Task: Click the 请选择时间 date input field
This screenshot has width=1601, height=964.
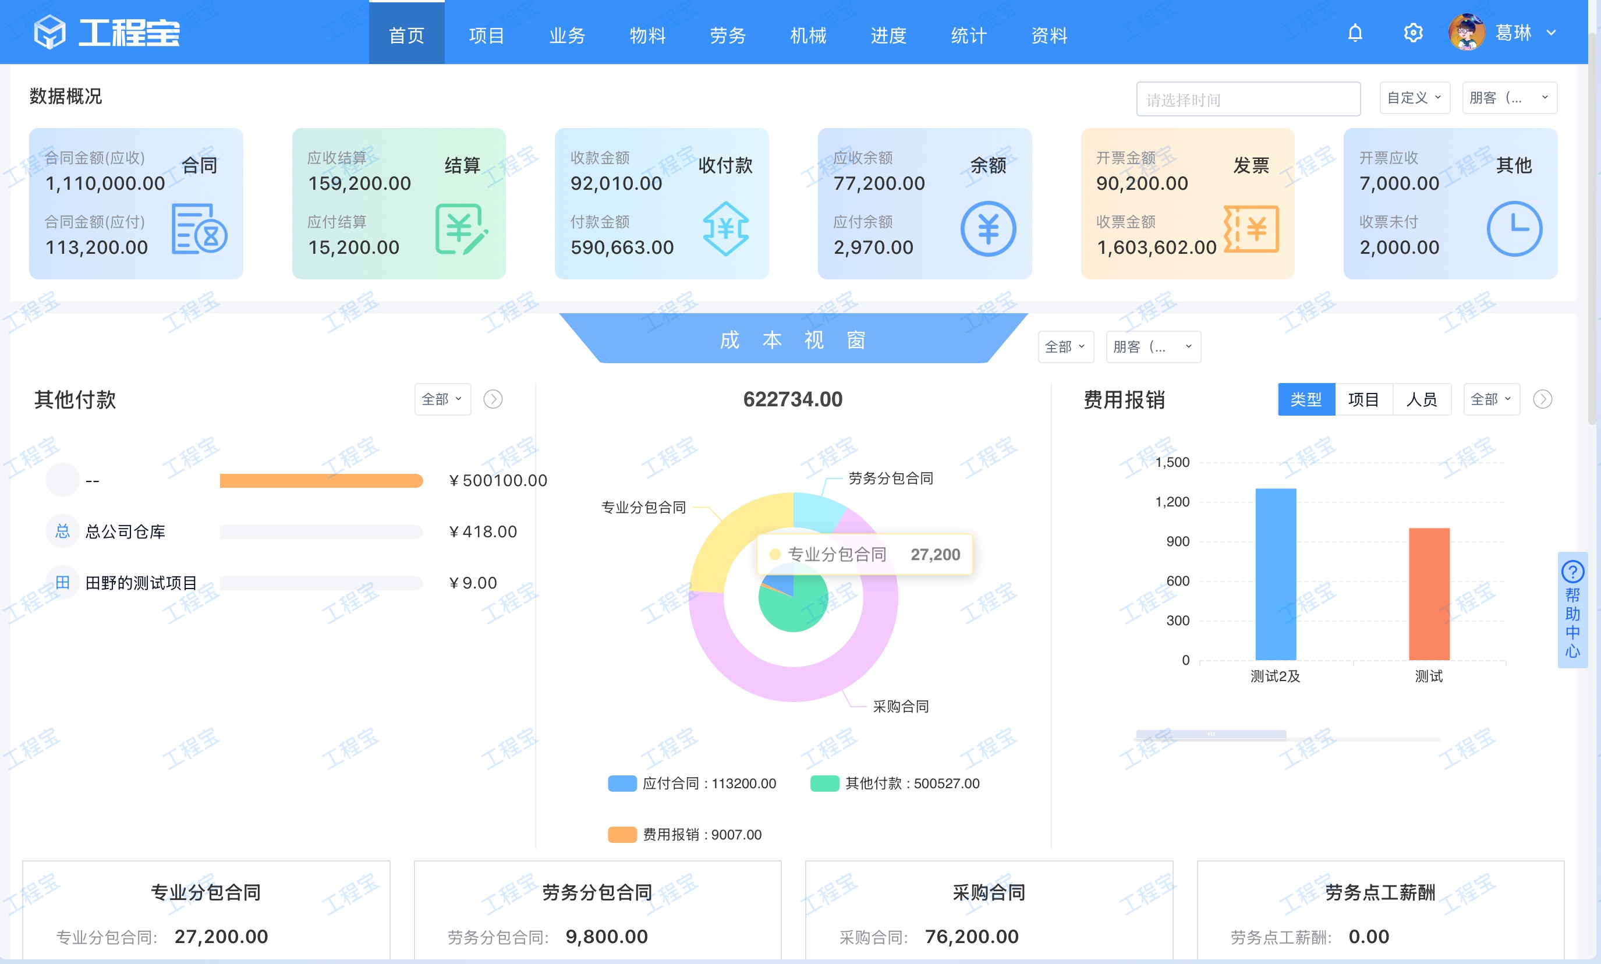Action: 1248,99
